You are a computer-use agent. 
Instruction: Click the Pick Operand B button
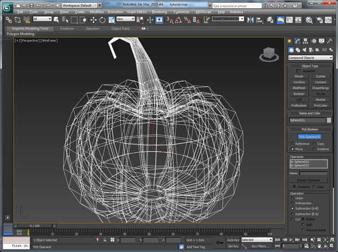pos(310,136)
